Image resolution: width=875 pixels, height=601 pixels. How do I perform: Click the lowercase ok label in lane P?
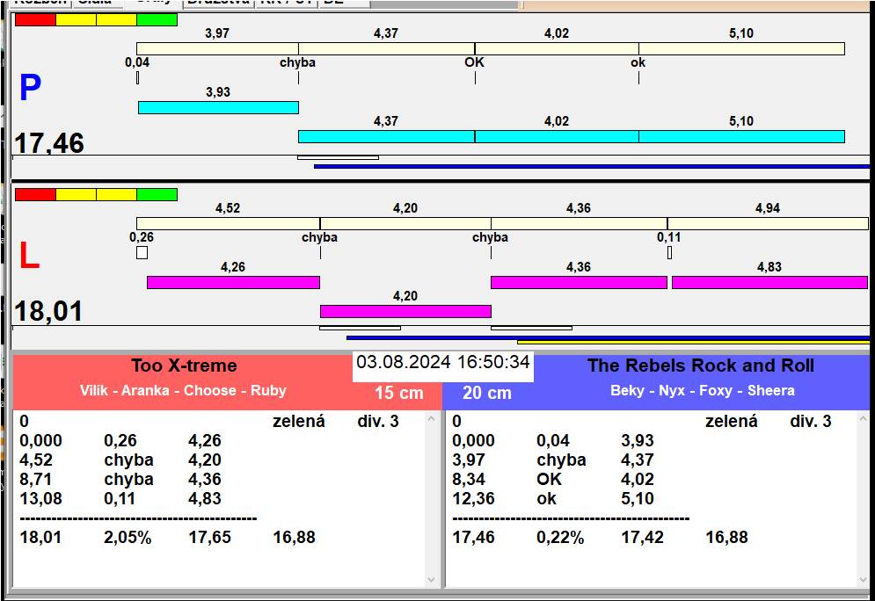tap(638, 62)
